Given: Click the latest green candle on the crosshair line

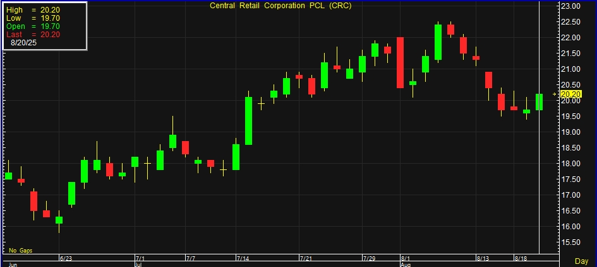Looking at the screenshot, I should tap(539, 101).
